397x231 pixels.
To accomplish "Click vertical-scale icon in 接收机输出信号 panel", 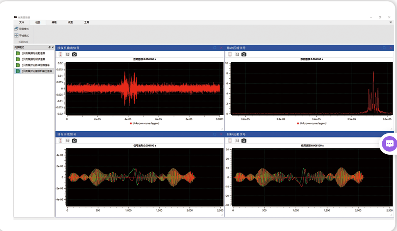I will pyautogui.click(x=61, y=54).
